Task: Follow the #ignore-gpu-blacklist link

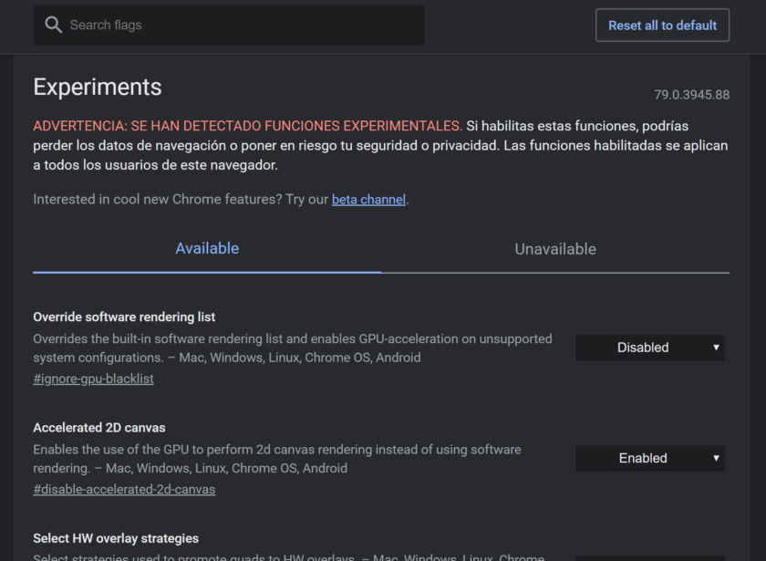Action: pyautogui.click(x=93, y=379)
